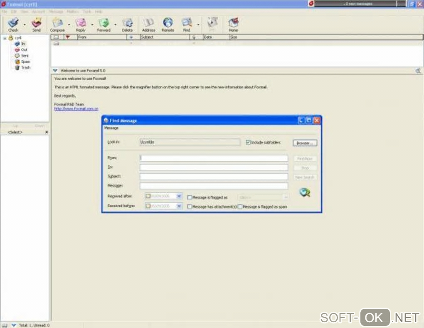Select the Sent folder in tree

tap(25, 56)
